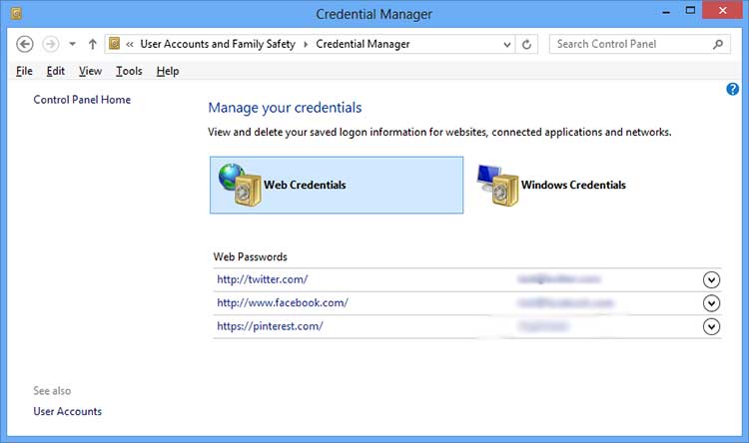Open the Tools menu
The height and width of the screenshot is (443, 749).
[129, 71]
